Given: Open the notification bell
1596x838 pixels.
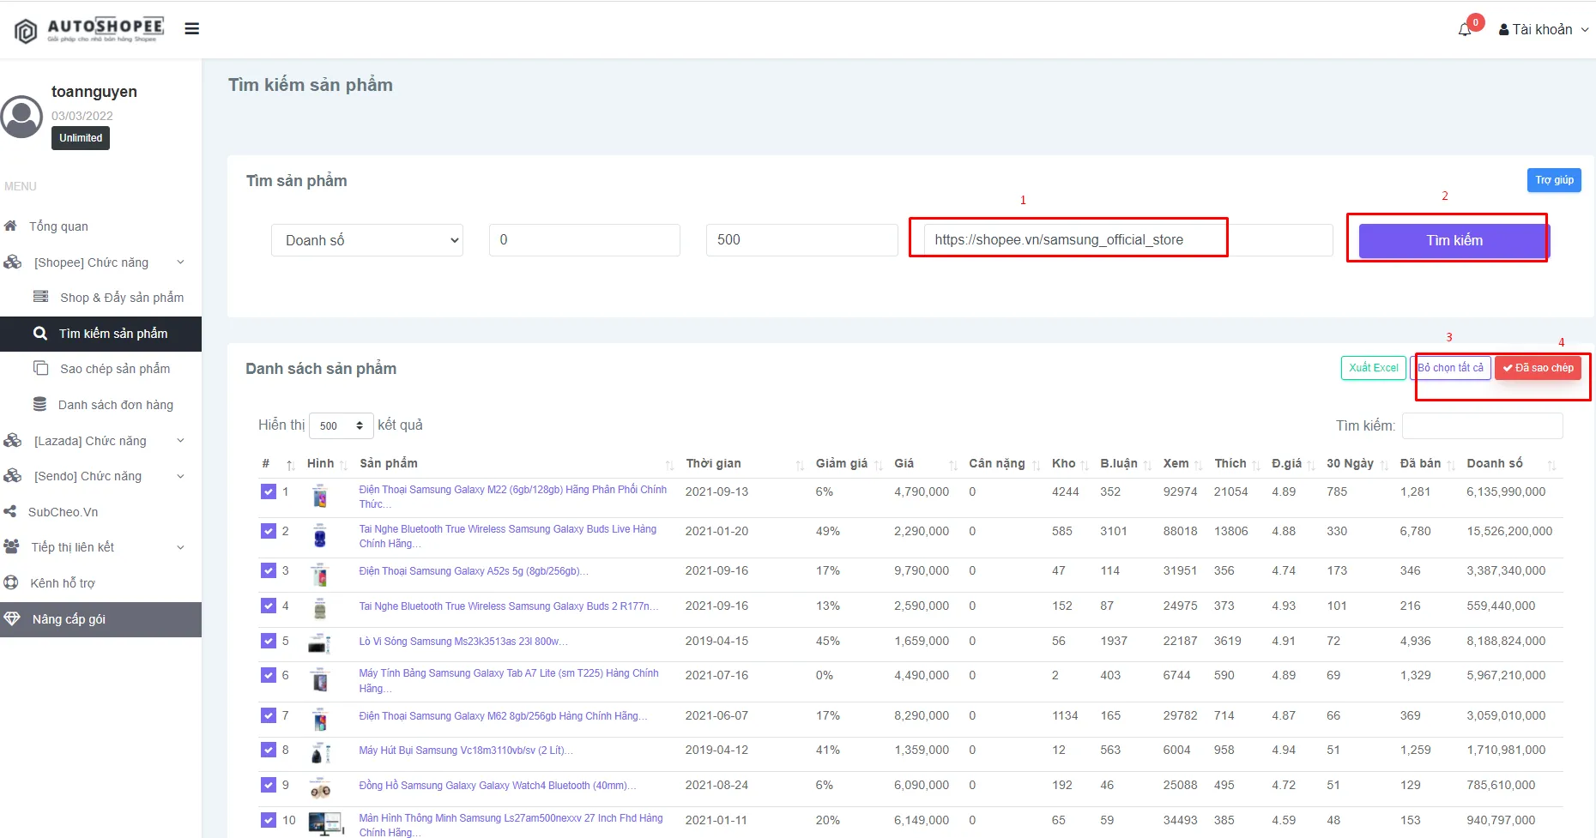Looking at the screenshot, I should 1465,30.
